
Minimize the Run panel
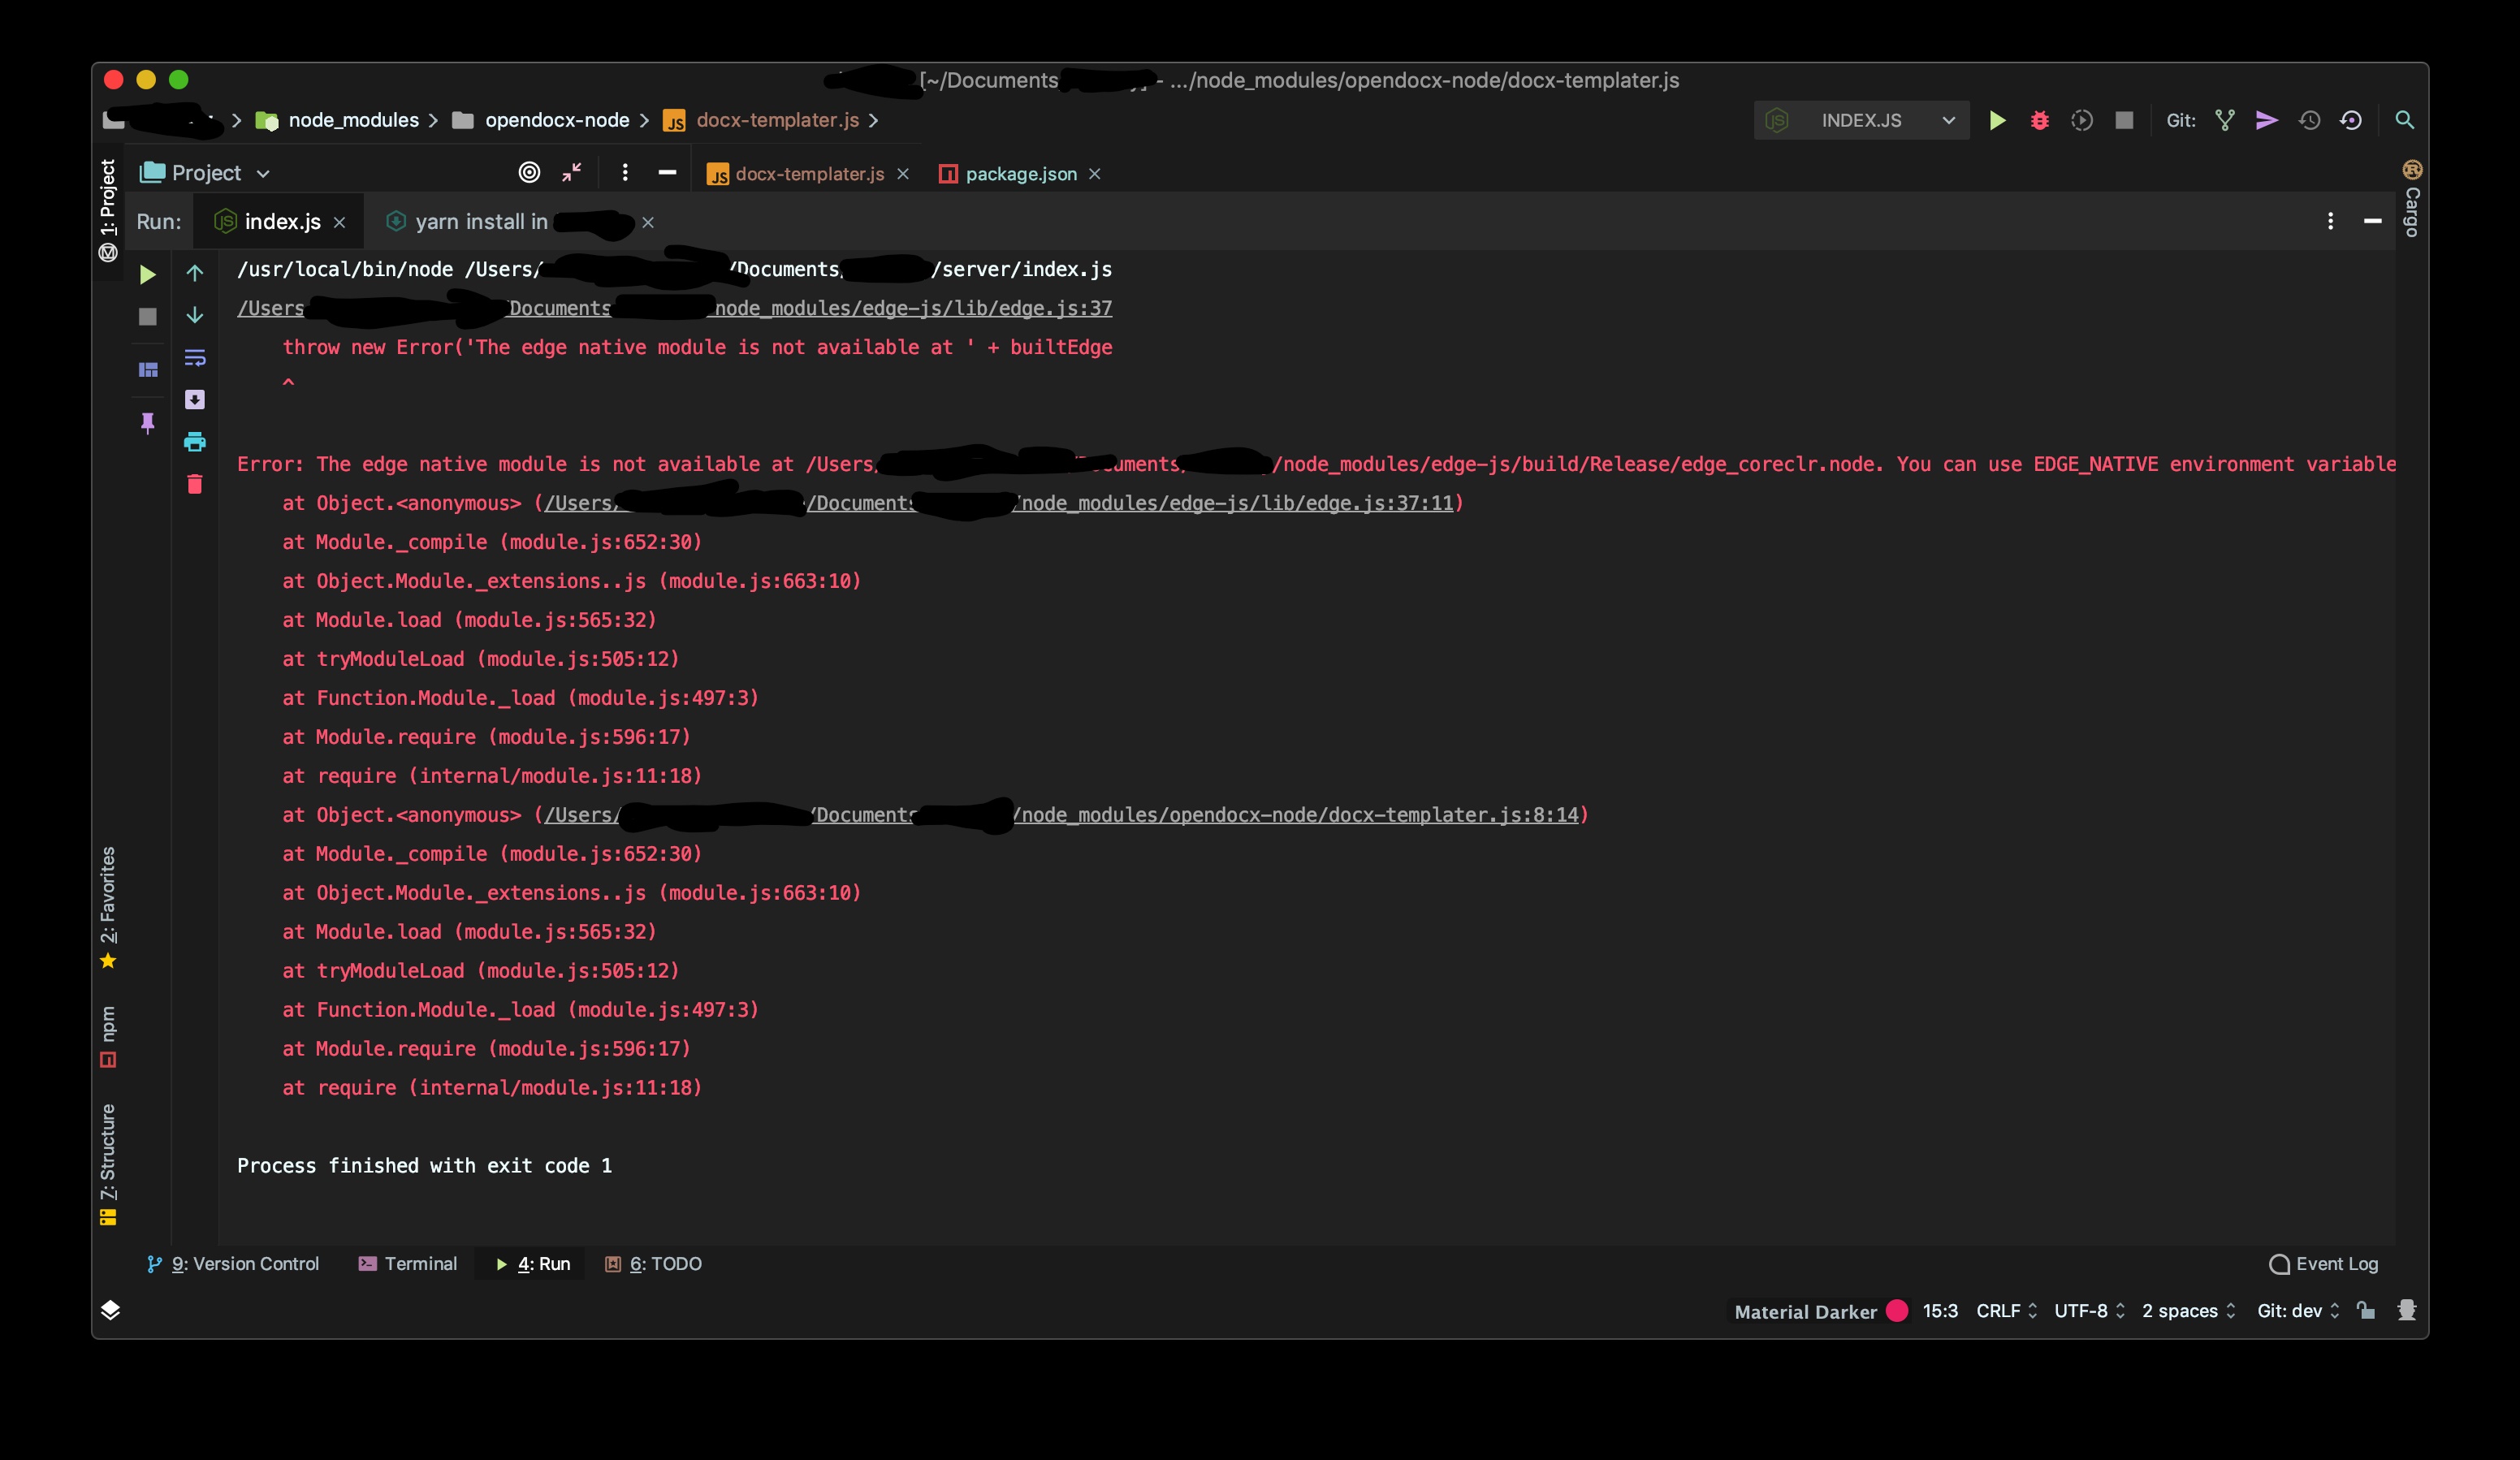2372,221
